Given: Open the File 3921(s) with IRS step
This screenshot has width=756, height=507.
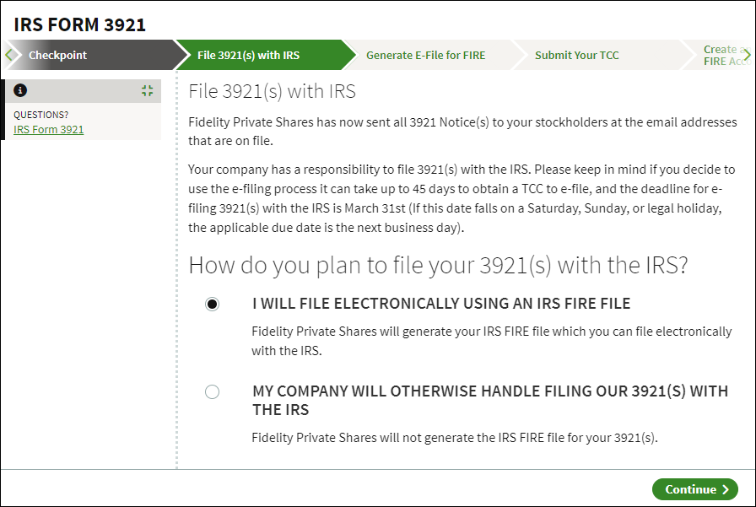Looking at the screenshot, I should click(248, 55).
